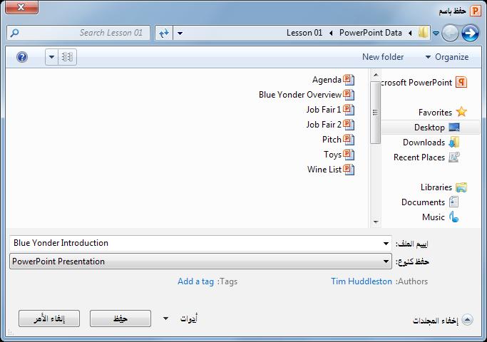Click the navigation pane scroll down arrow
The image size is (487, 342).
(376, 222)
